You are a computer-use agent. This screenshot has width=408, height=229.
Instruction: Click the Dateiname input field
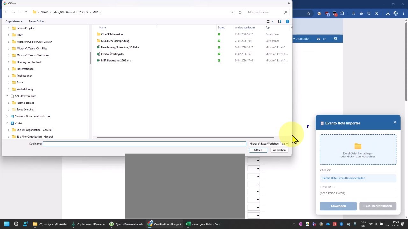144,144
